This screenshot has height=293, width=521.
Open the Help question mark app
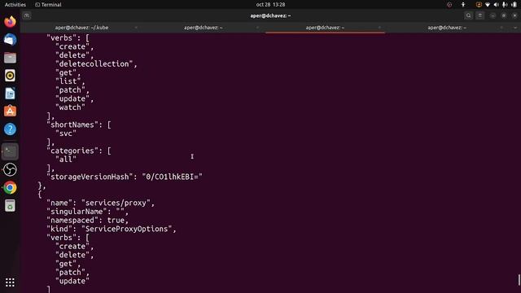point(10,129)
